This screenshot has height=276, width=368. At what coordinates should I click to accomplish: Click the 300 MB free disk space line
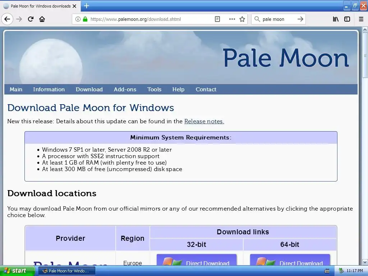pos(112,169)
